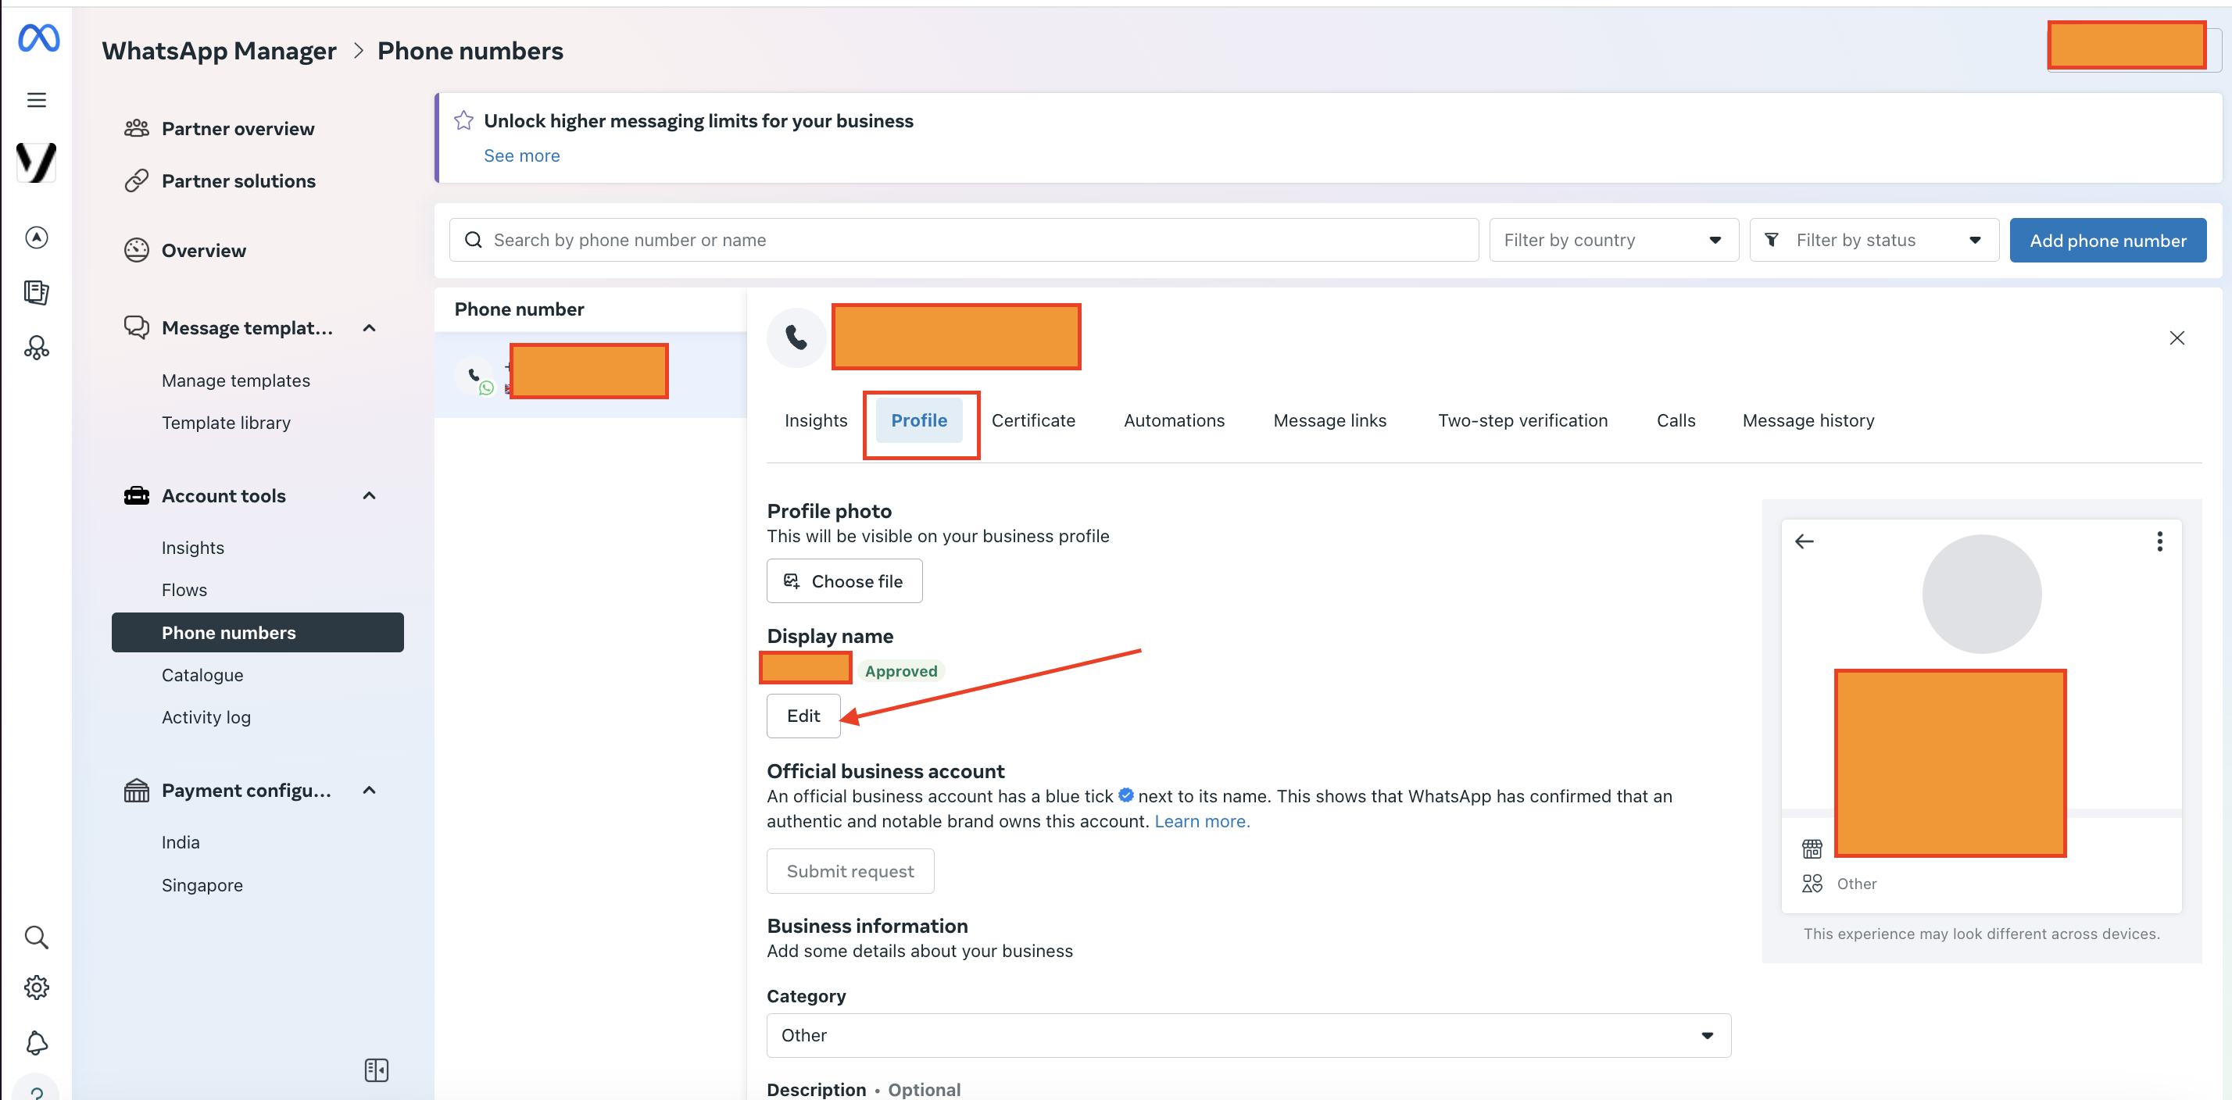Image resolution: width=2232 pixels, height=1100 pixels.
Task: Open the hamburger menu in left rail
Action: click(x=37, y=101)
